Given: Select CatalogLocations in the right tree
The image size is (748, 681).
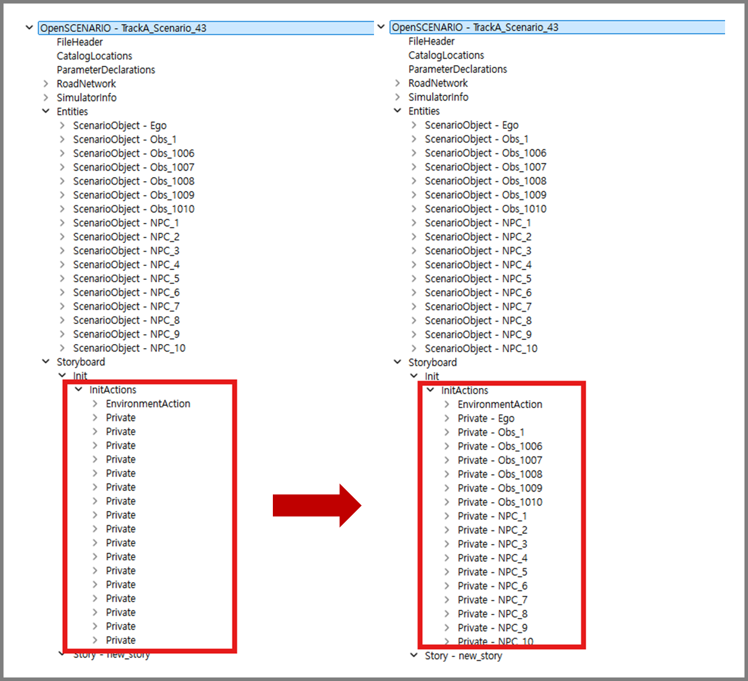Looking at the screenshot, I should click(x=446, y=55).
